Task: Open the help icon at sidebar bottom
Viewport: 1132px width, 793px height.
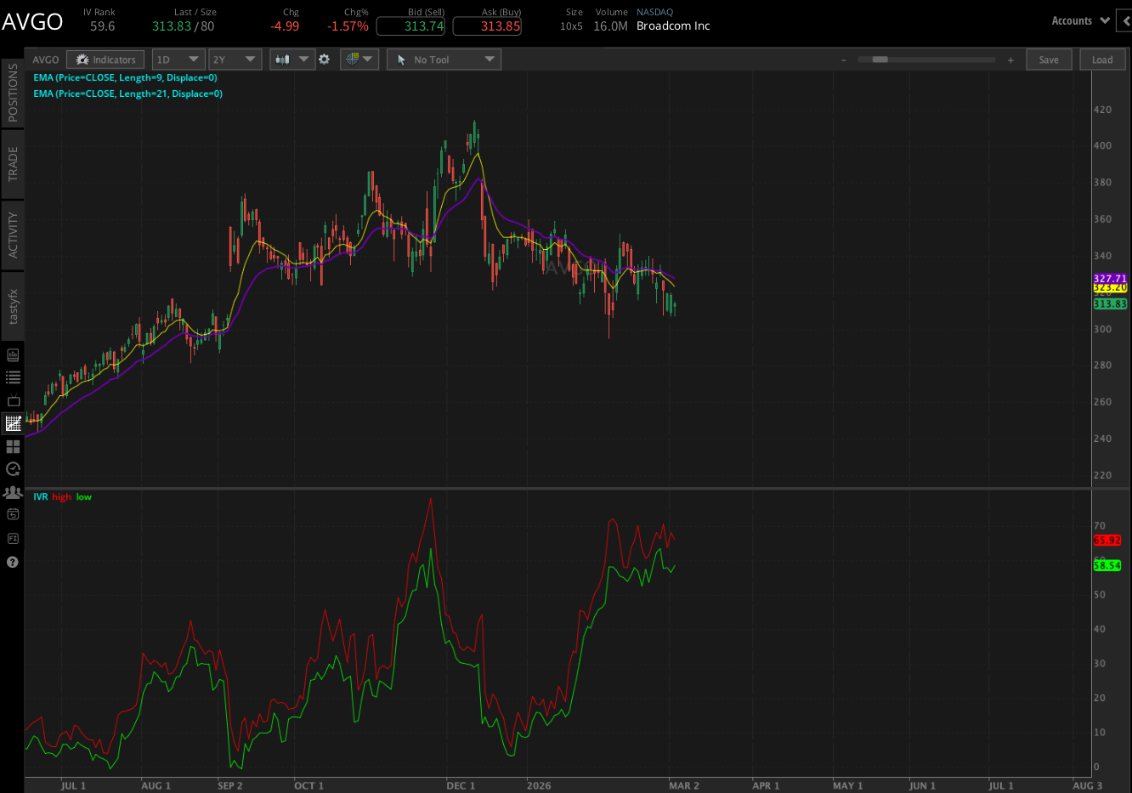Action: point(12,562)
